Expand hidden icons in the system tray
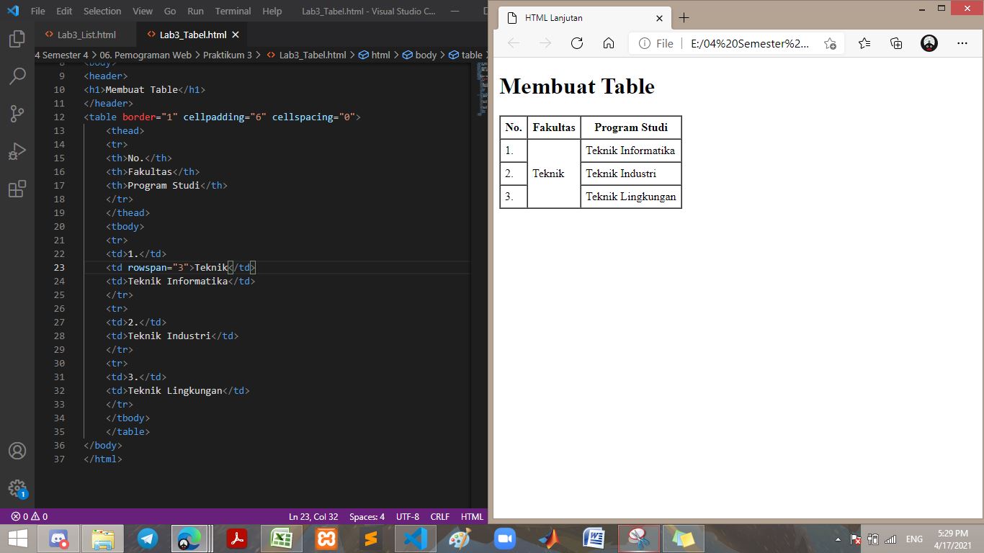This screenshot has width=984, height=553. coord(838,538)
